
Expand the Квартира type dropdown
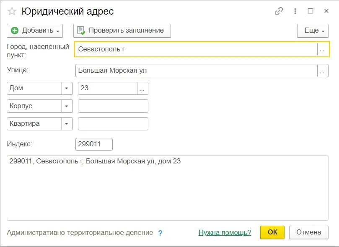67,124
